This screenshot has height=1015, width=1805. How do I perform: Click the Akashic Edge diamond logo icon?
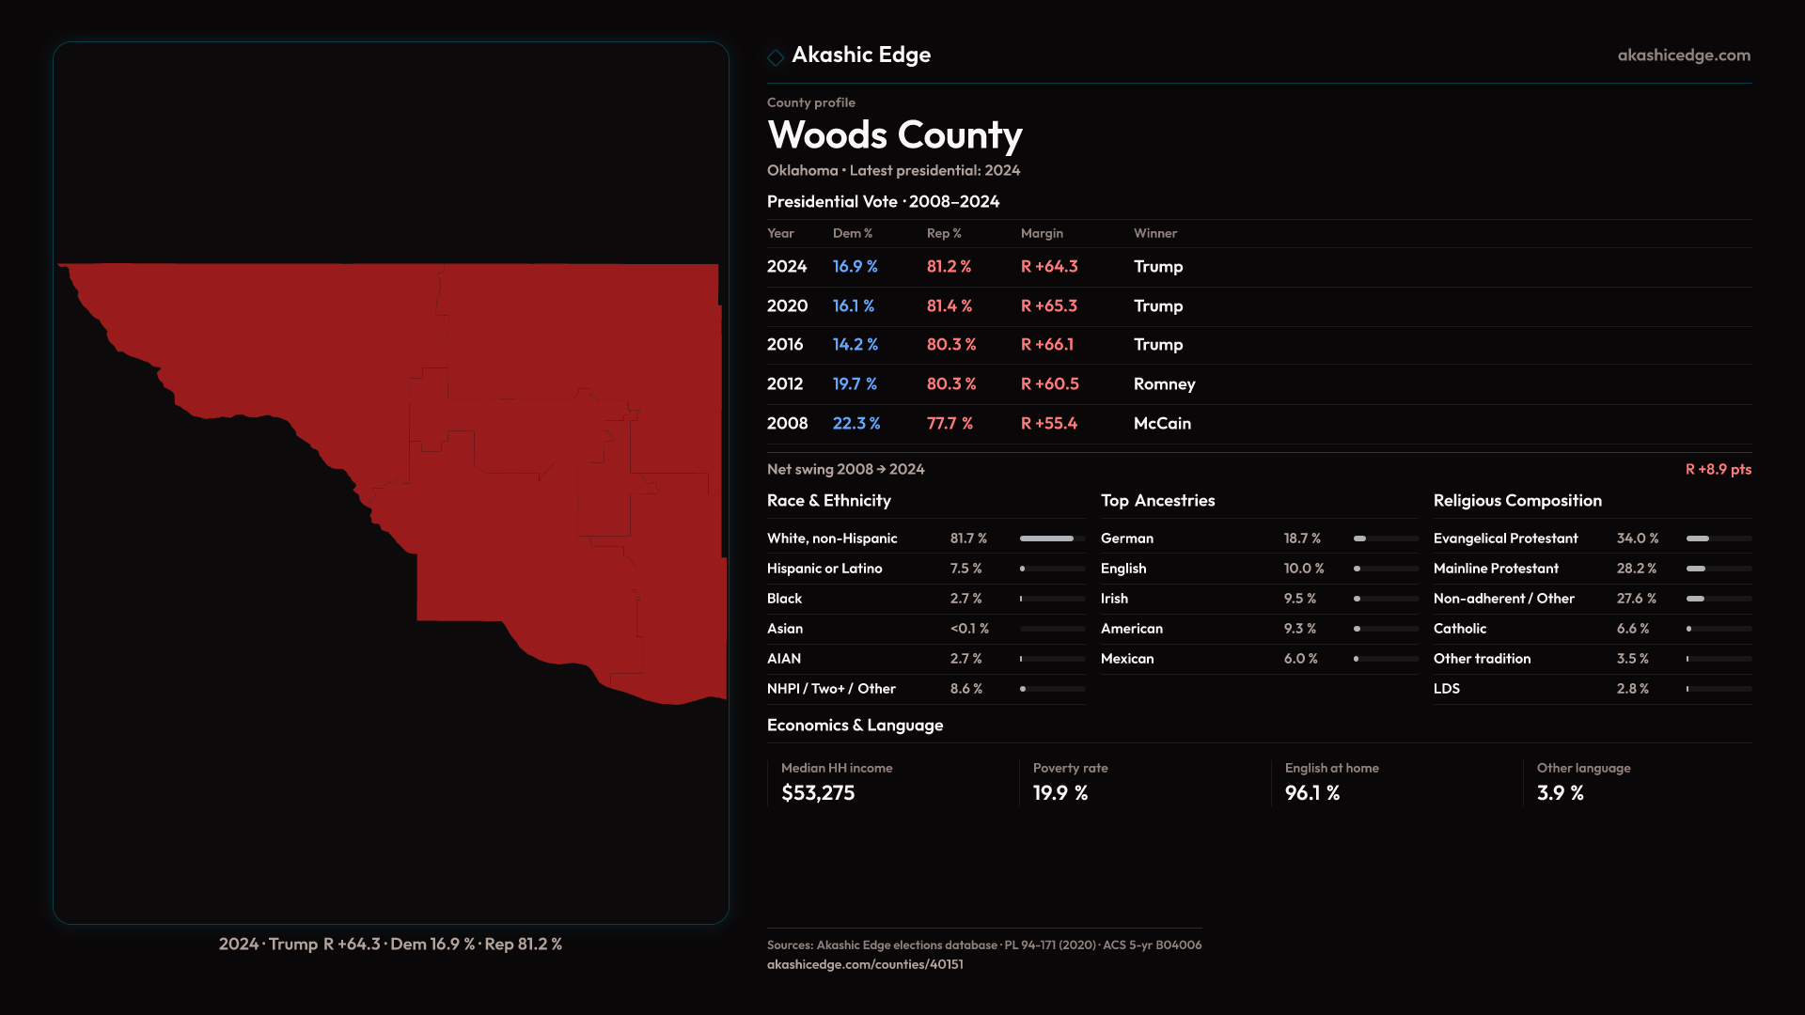point(776,57)
